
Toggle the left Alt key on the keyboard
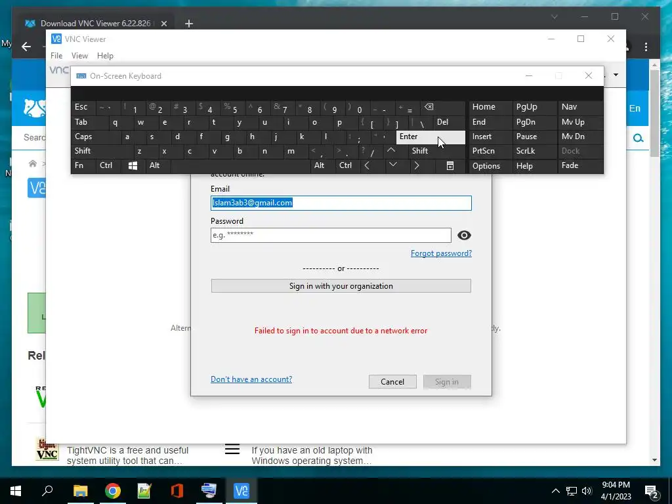157,165
